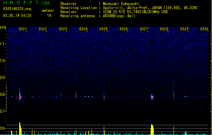Click the 0.8 kHz frequency axis label
Viewport: 212px width, 135px height.
point(3,94)
